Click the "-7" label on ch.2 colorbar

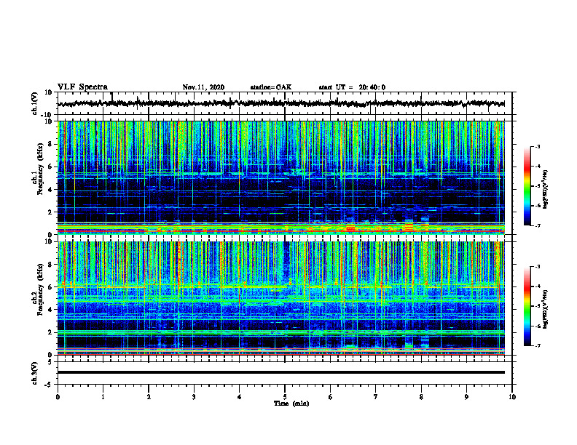(x=537, y=345)
